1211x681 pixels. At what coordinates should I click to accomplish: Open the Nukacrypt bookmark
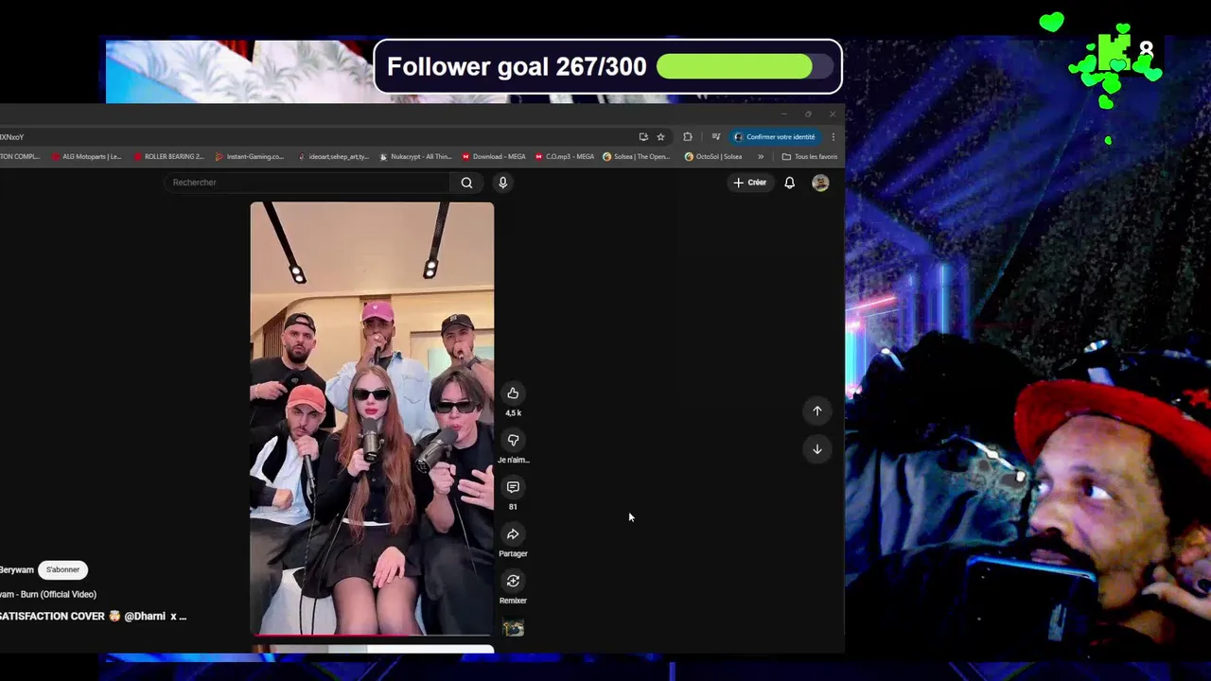[x=415, y=157]
